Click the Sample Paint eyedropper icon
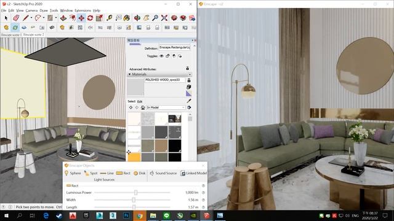 click(189, 101)
